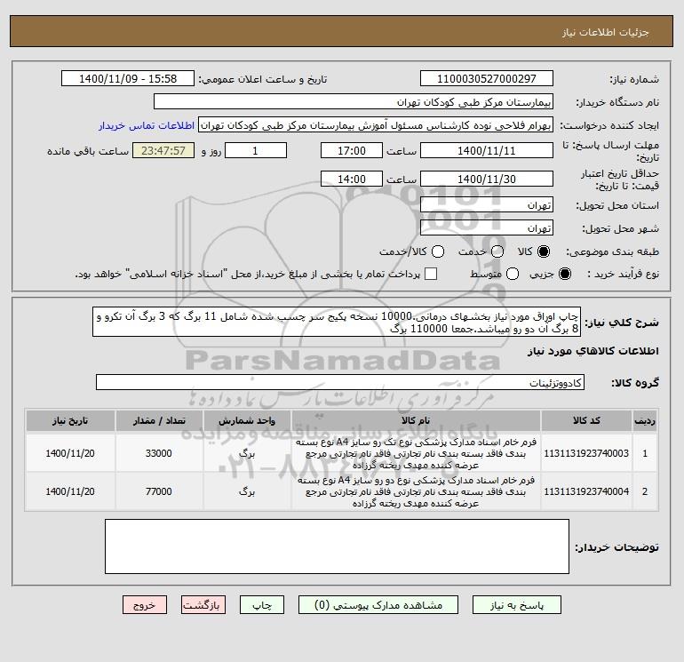Select the کالا radio button
The image size is (684, 662).
[x=544, y=251]
